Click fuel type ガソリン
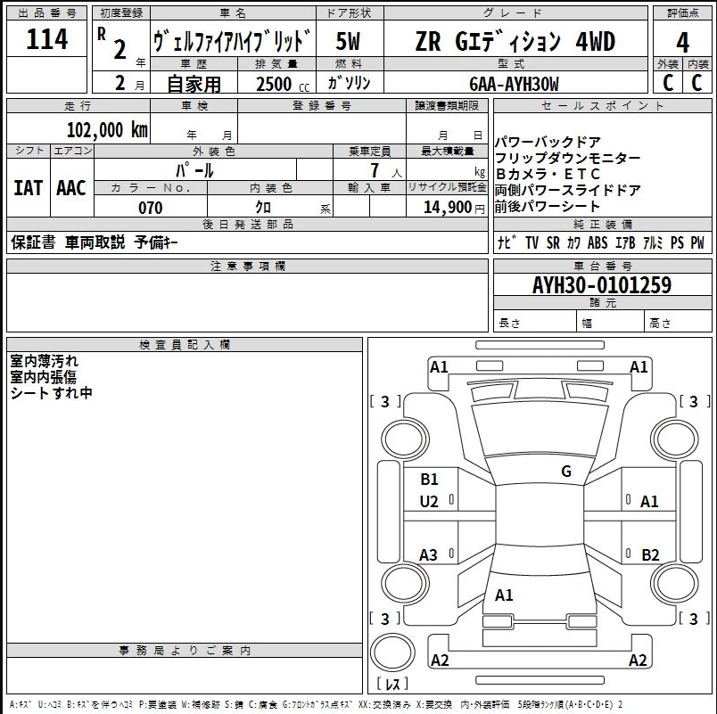The image size is (717, 714). pyautogui.click(x=349, y=83)
